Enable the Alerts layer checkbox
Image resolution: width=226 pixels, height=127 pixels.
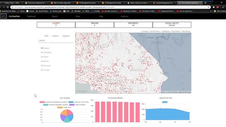[x=42, y=61]
